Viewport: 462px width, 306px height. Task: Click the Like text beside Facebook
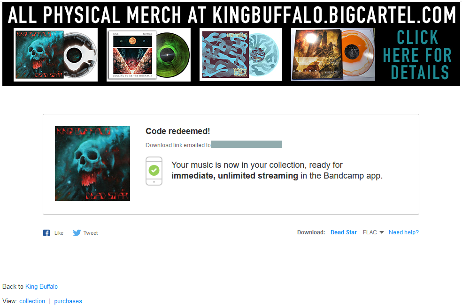[x=59, y=233]
